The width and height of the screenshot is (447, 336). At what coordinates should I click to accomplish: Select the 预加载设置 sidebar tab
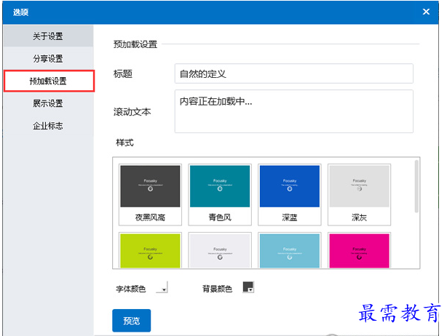point(48,81)
